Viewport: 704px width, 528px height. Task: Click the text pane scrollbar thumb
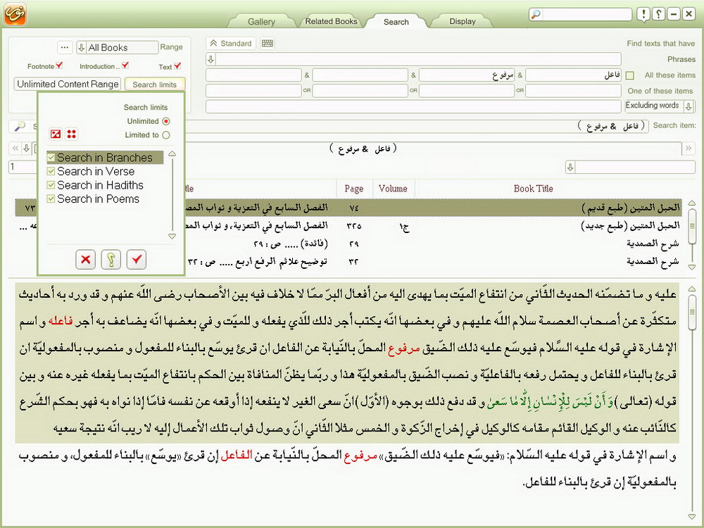click(692, 313)
